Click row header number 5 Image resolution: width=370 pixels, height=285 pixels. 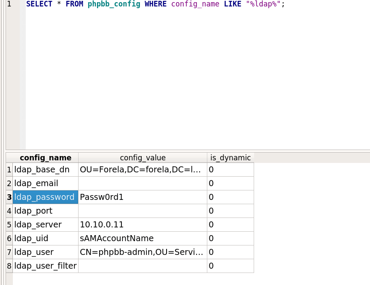(x=9, y=224)
